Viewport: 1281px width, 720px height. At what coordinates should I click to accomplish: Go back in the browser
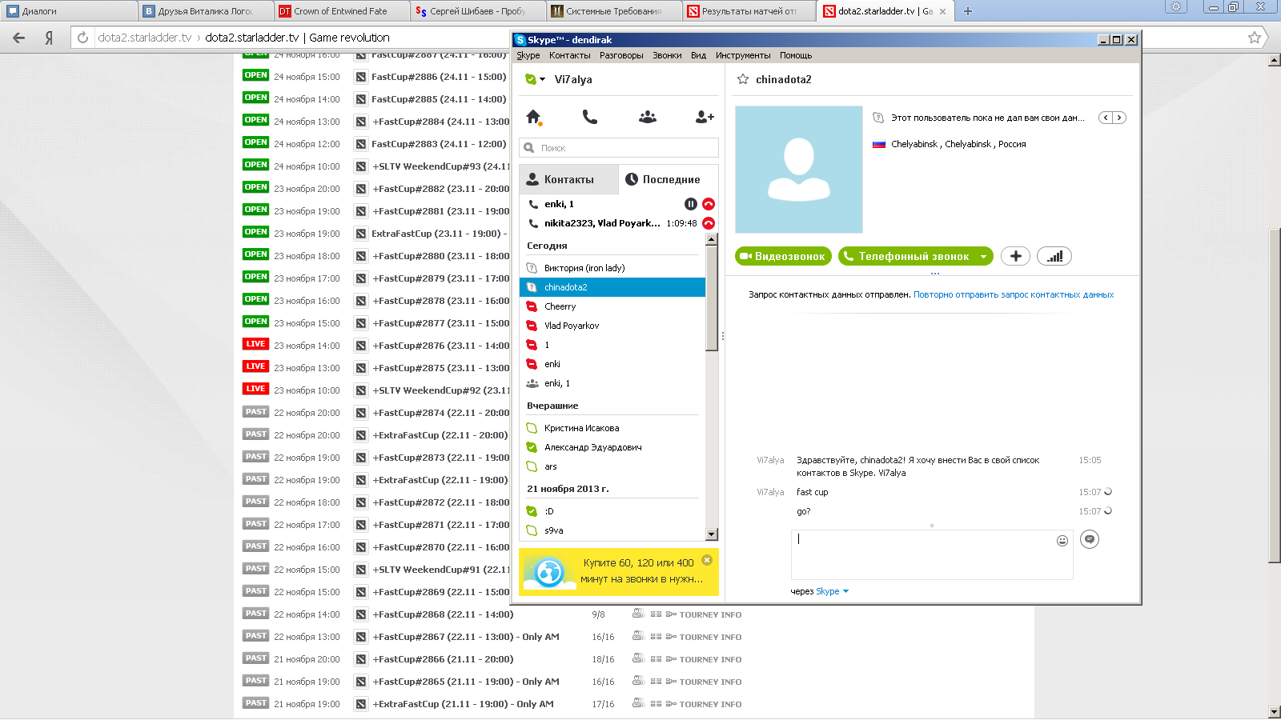[19, 38]
